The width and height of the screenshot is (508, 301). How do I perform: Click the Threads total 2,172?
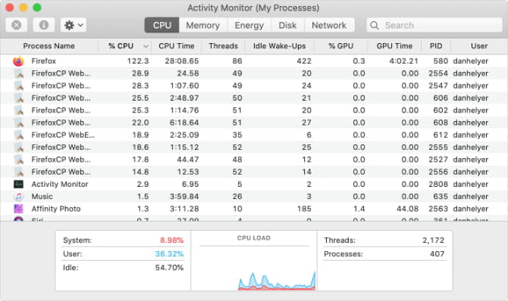tap(433, 240)
